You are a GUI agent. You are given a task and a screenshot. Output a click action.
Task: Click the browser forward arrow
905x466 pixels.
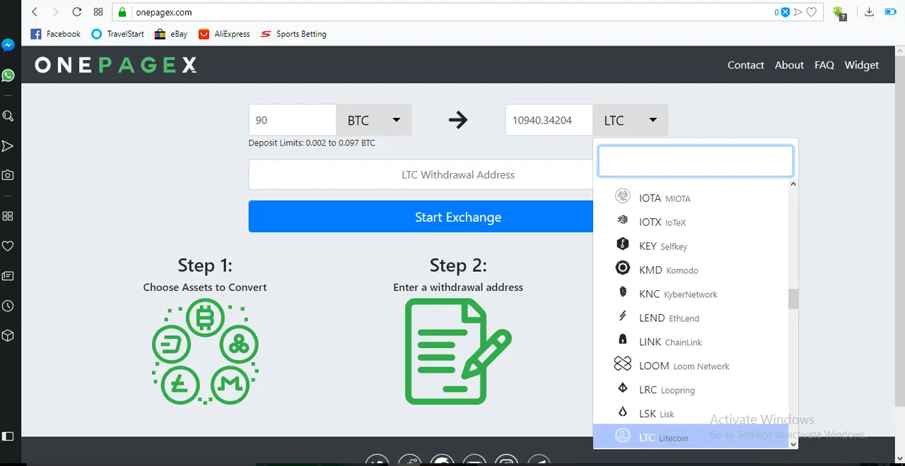(x=56, y=12)
